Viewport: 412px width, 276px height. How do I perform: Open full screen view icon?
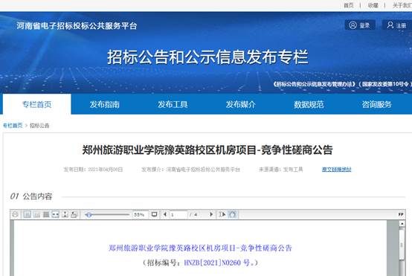[x=154, y=214]
